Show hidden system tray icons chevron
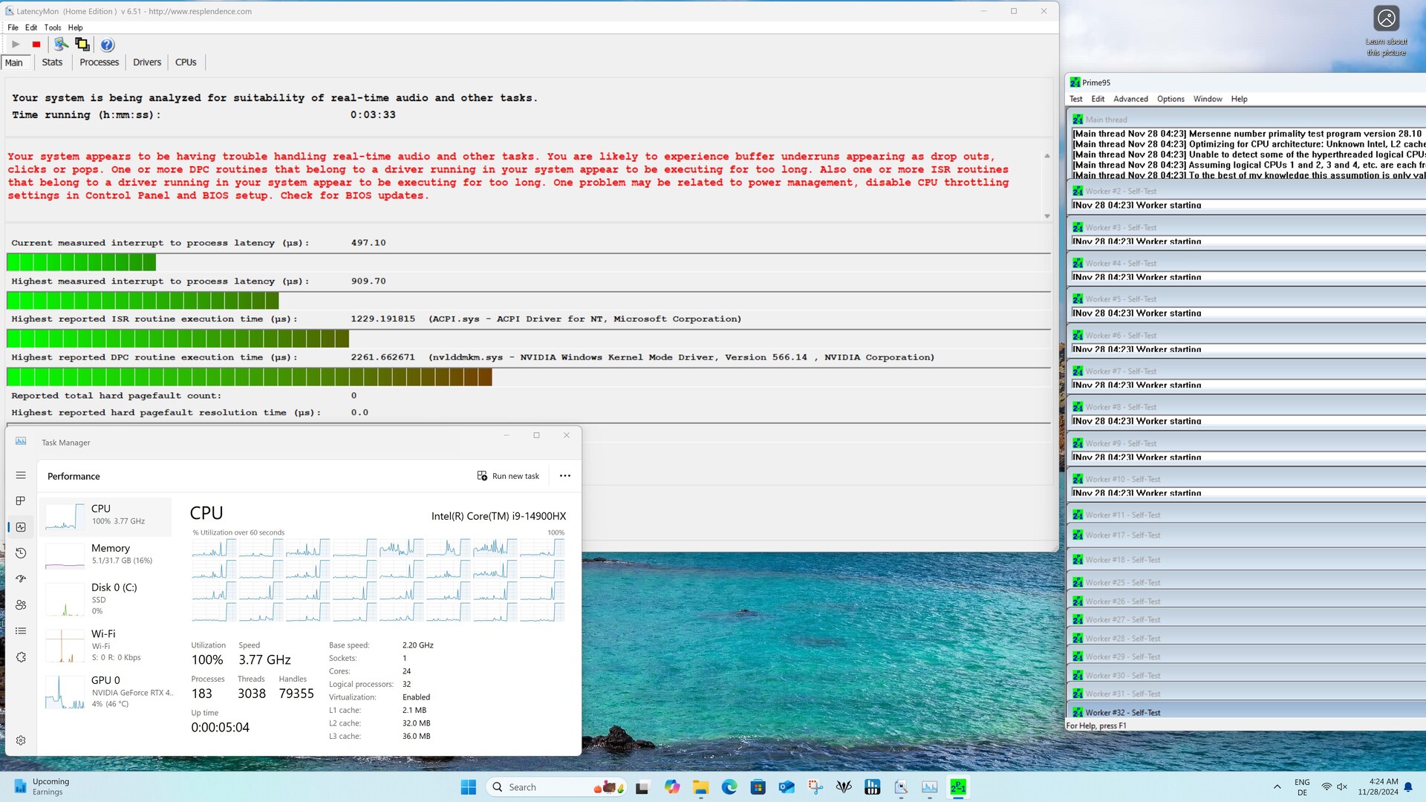Image resolution: width=1426 pixels, height=802 pixels. tap(1277, 787)
